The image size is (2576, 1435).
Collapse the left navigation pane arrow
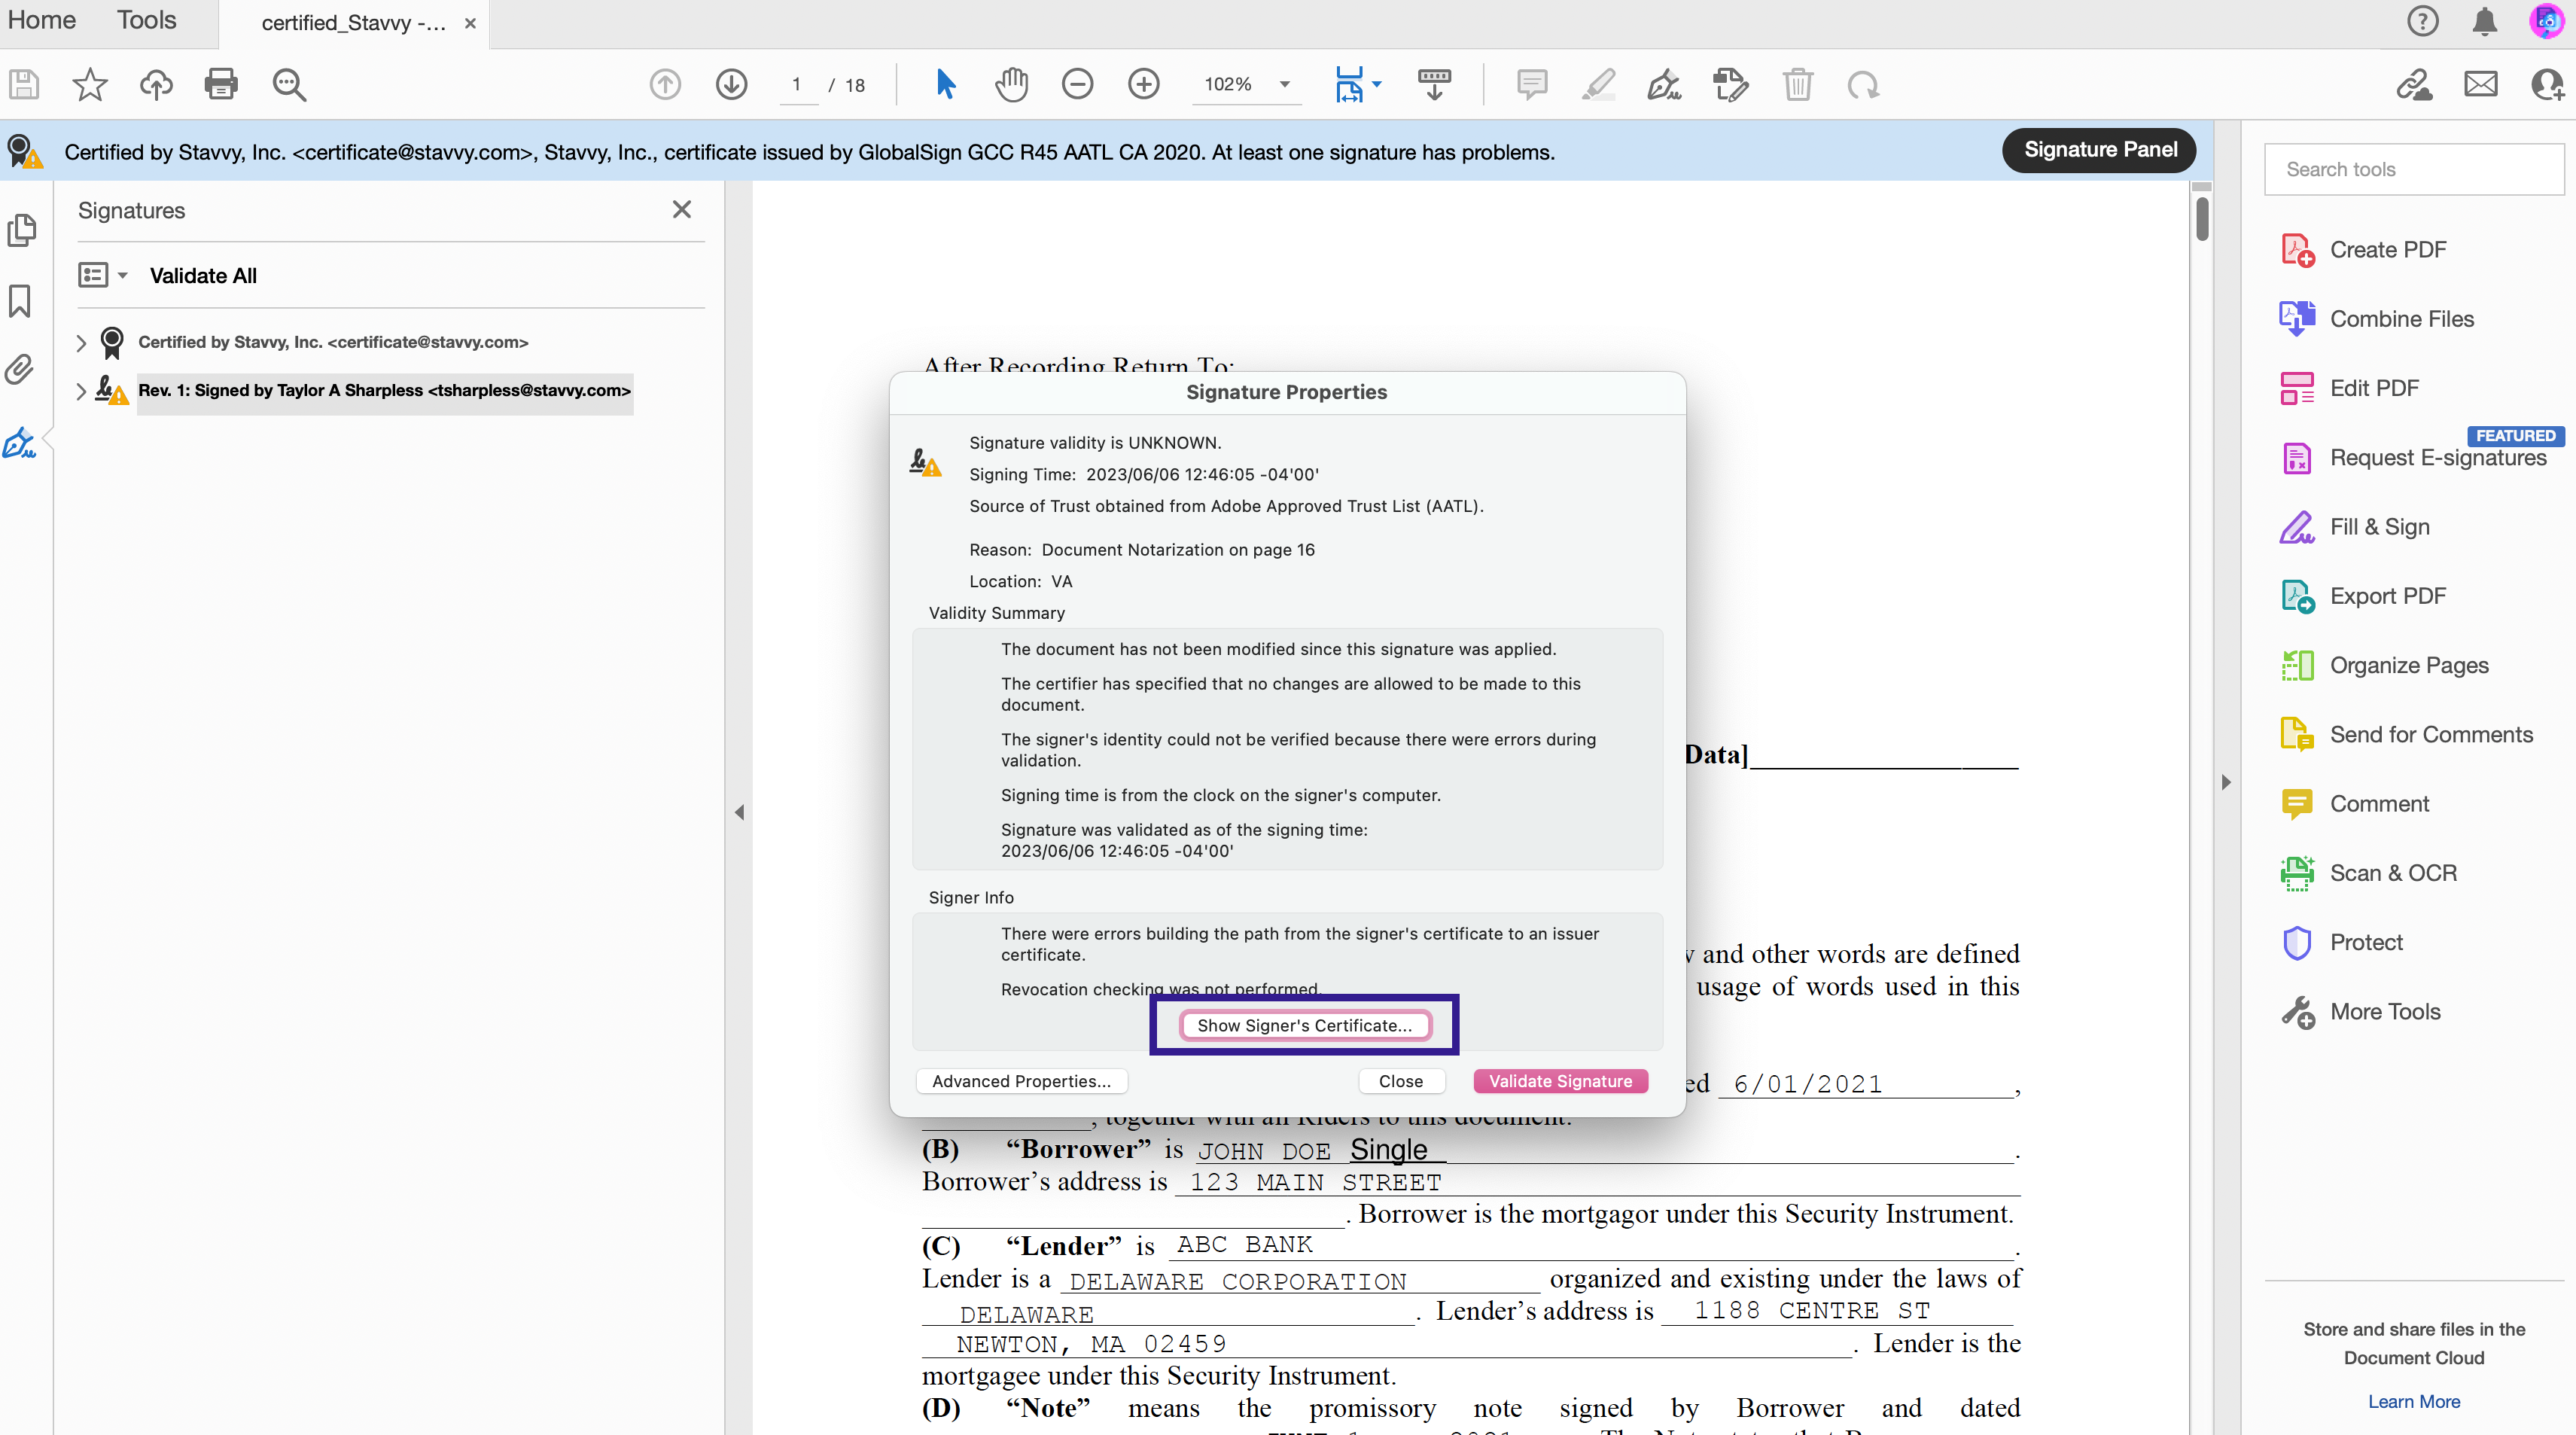[739, 812]
